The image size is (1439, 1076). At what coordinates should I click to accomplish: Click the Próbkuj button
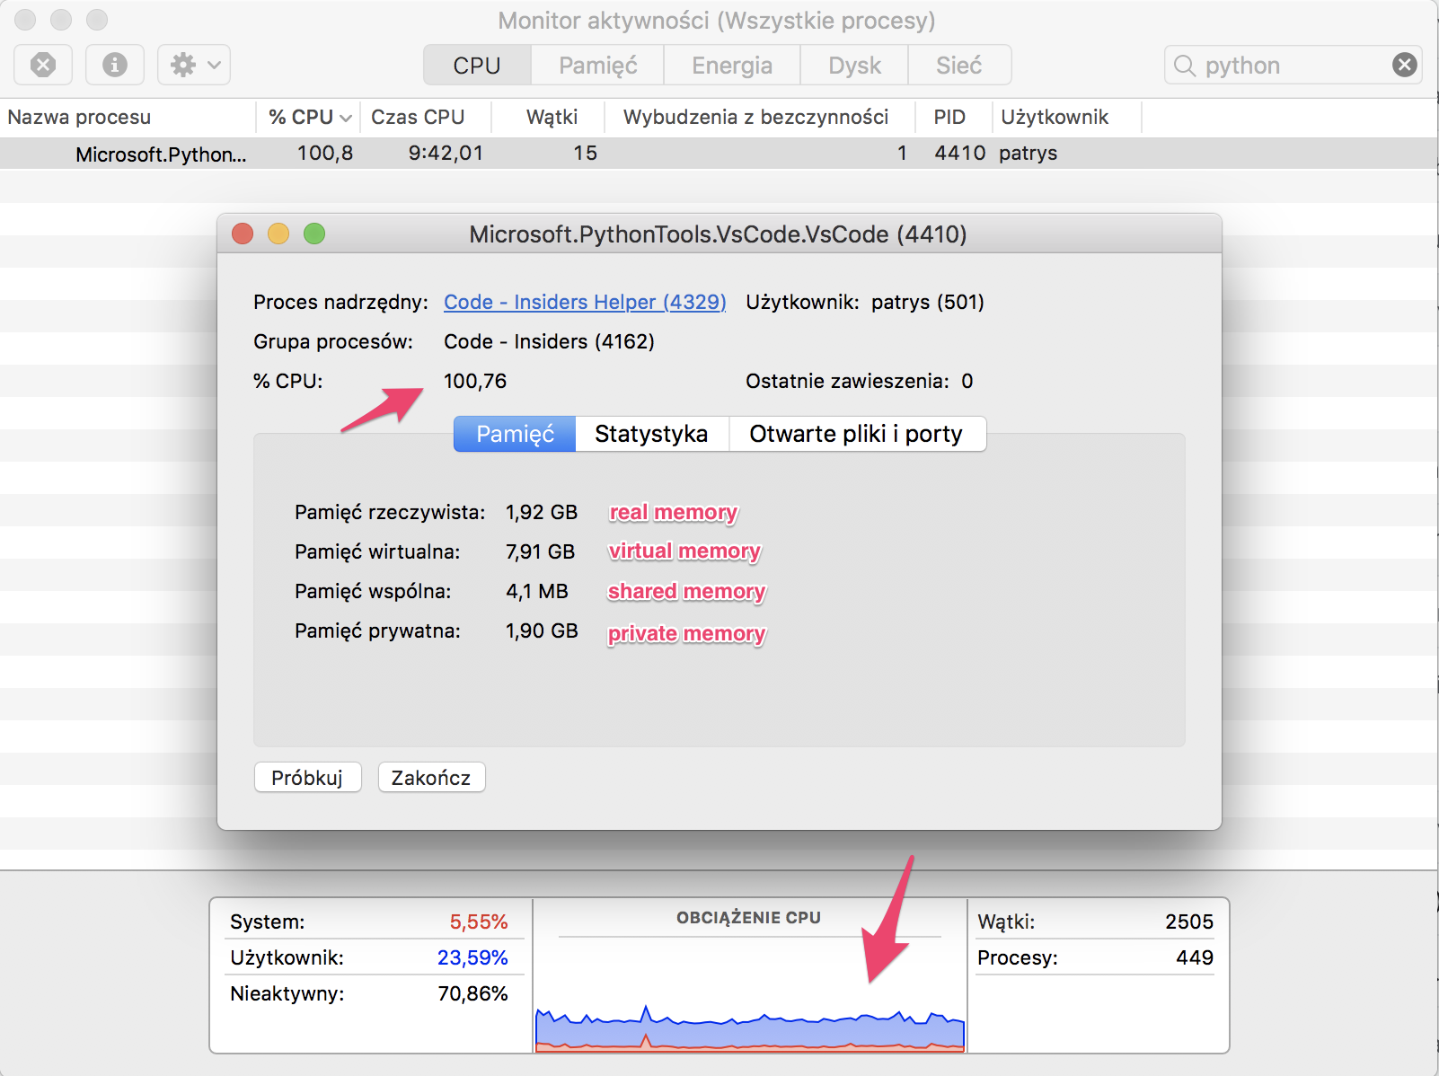pos(307,777)
